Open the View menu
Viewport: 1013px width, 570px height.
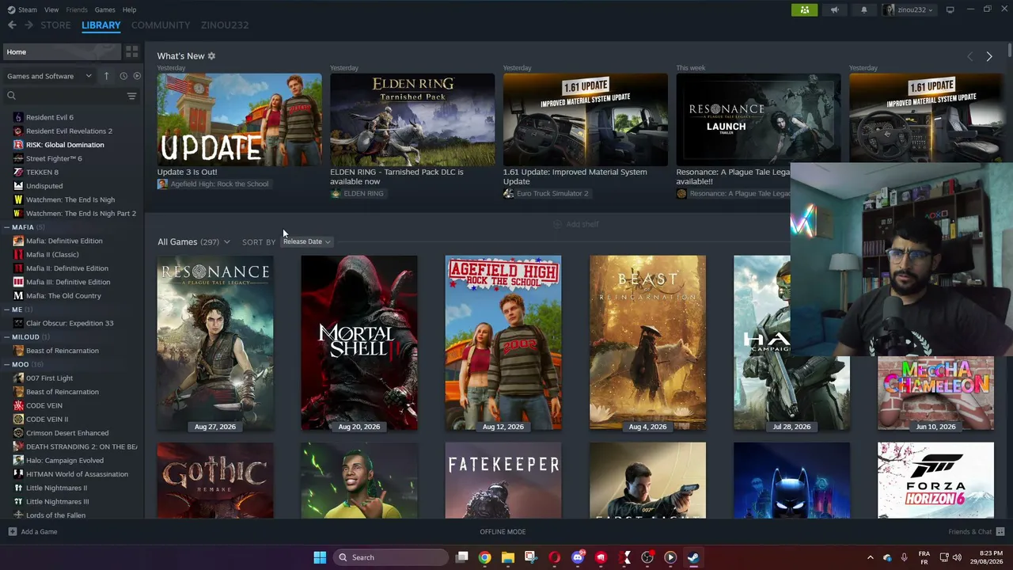pos(51,9)
